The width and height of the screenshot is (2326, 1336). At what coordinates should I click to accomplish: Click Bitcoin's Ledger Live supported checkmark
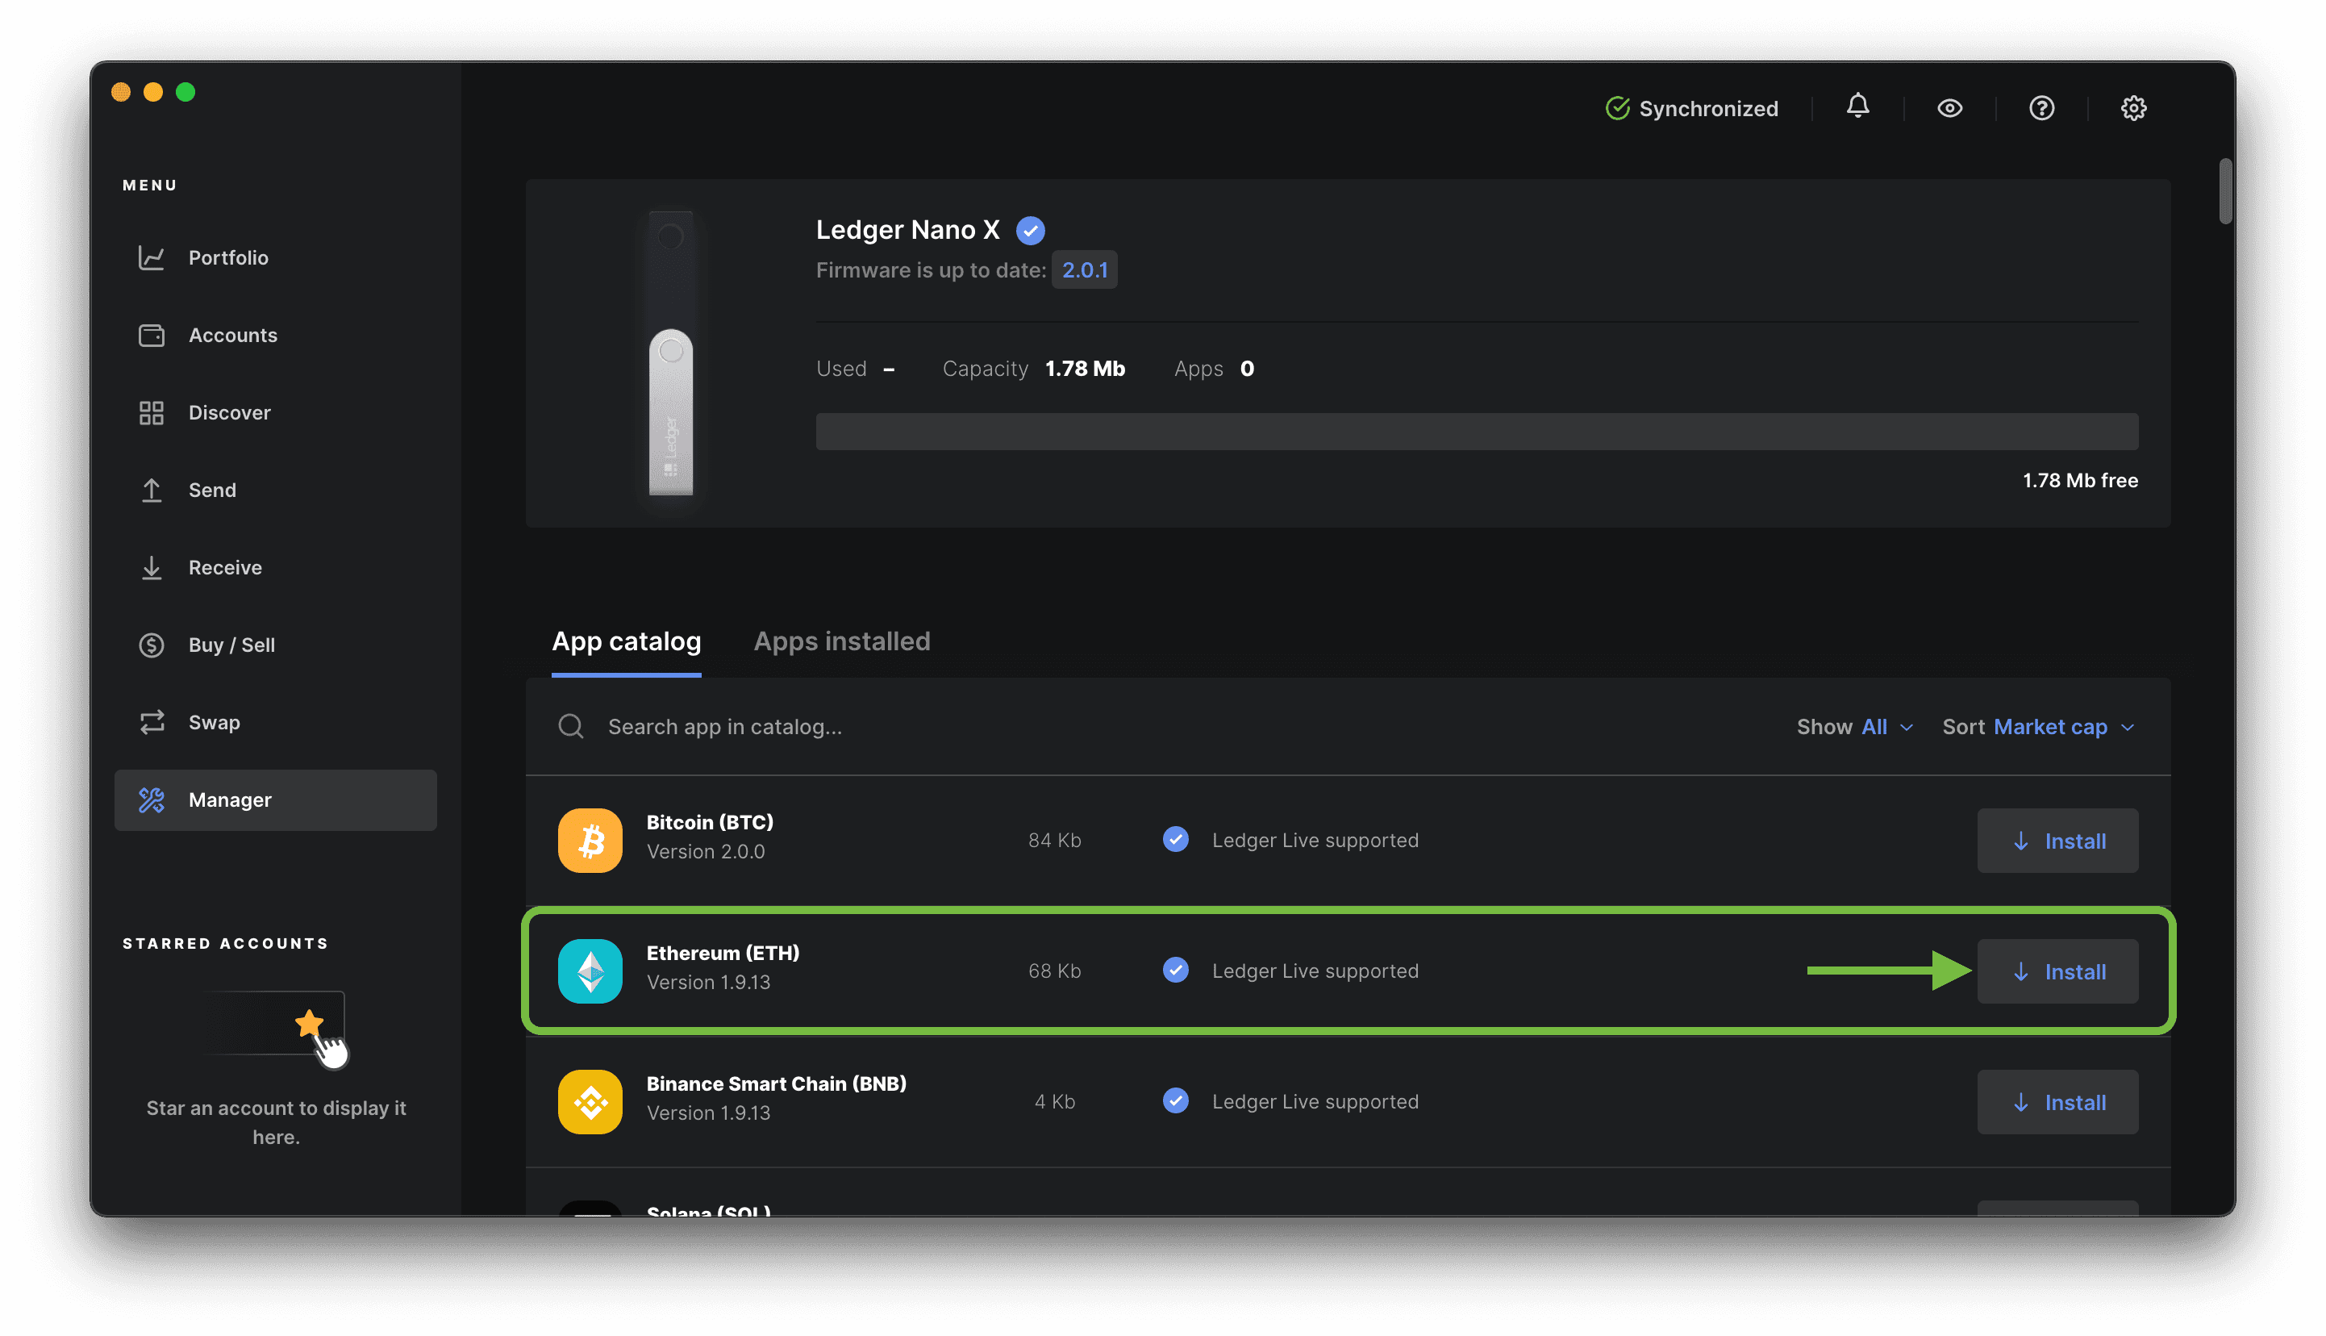point(1175,840)
